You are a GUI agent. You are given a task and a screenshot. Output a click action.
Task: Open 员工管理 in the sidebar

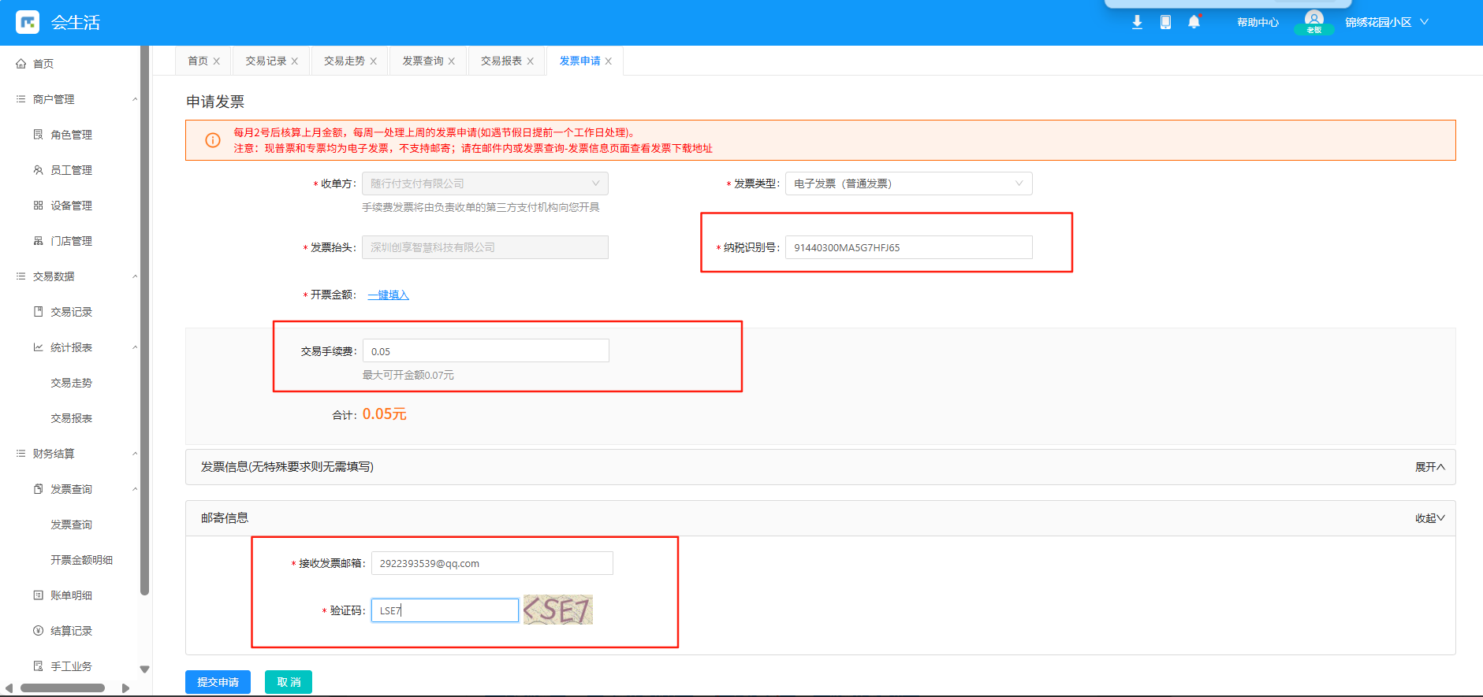pos(71,170)
